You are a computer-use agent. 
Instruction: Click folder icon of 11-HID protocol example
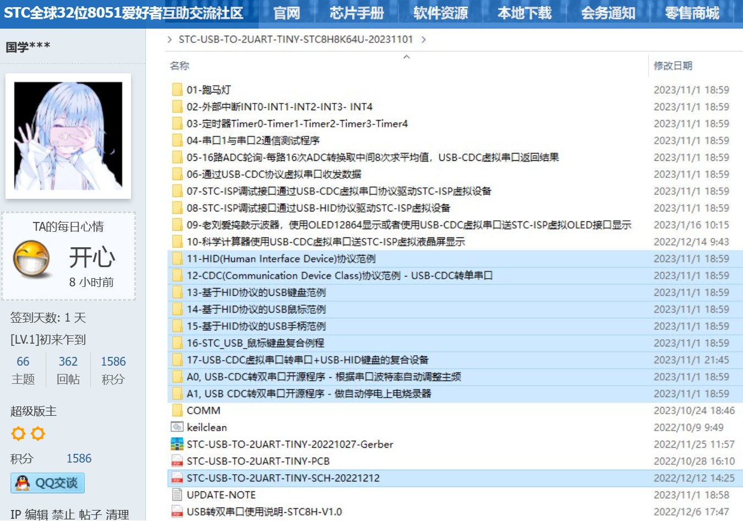pos(177,259)
